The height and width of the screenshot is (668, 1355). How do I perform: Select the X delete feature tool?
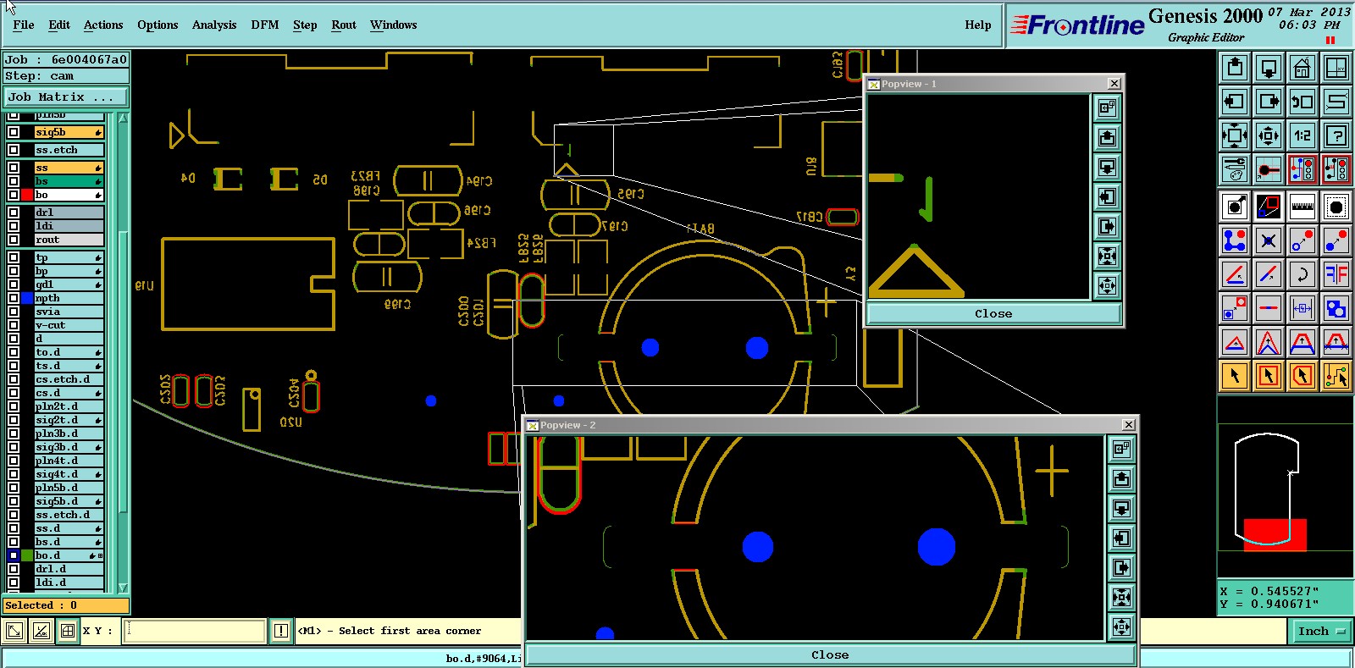pos(1269,240)
